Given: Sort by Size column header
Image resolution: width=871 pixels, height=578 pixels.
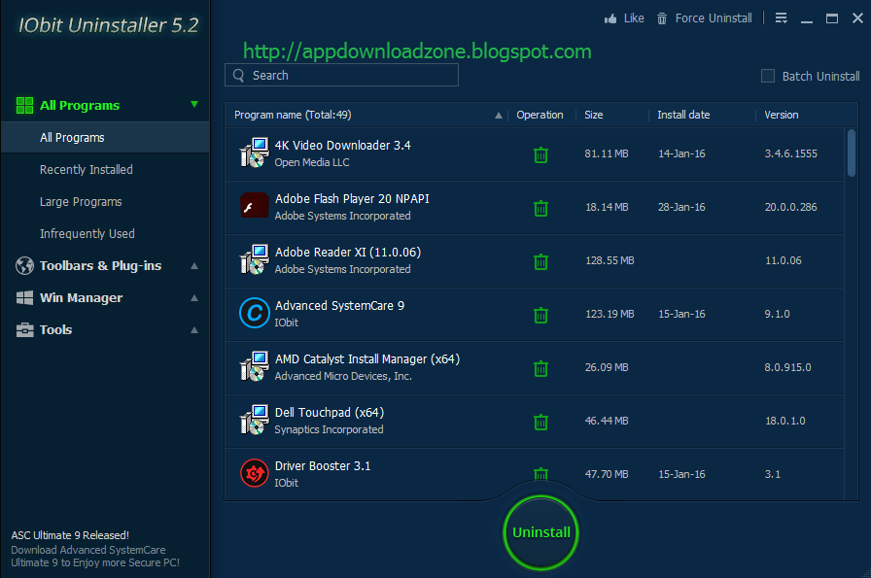Looking at the screenshot, I should click(x=593, y=115).
